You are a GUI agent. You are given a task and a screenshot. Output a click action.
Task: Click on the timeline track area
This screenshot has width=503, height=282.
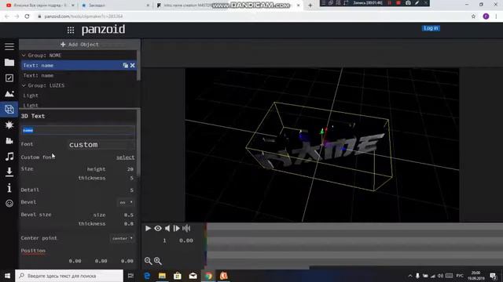click(354, 244)
